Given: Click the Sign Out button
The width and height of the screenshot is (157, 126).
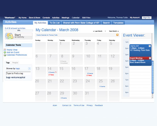Looking at the screenshot, I should tap(147, 18).
